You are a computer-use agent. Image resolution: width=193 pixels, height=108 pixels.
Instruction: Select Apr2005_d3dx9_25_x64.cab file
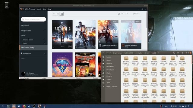126,61
